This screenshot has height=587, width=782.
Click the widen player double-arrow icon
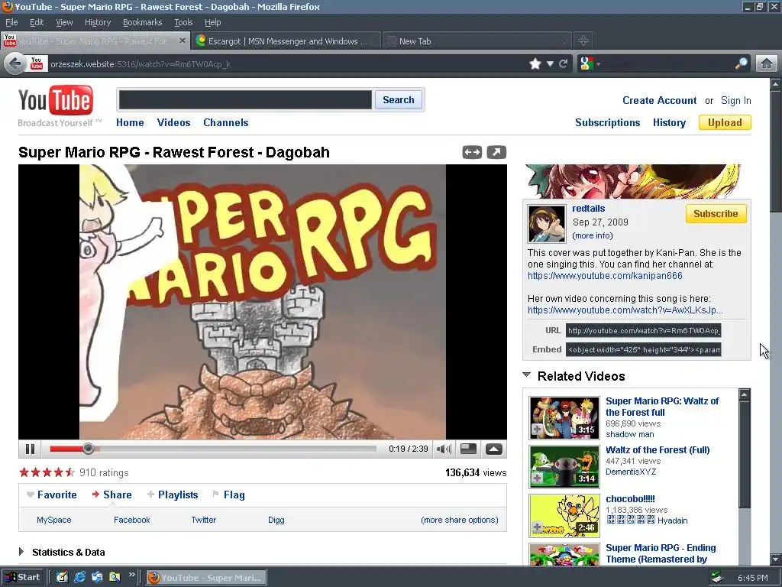472,152
